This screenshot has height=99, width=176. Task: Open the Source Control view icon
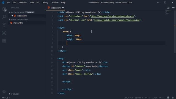(x=4, y=25)
